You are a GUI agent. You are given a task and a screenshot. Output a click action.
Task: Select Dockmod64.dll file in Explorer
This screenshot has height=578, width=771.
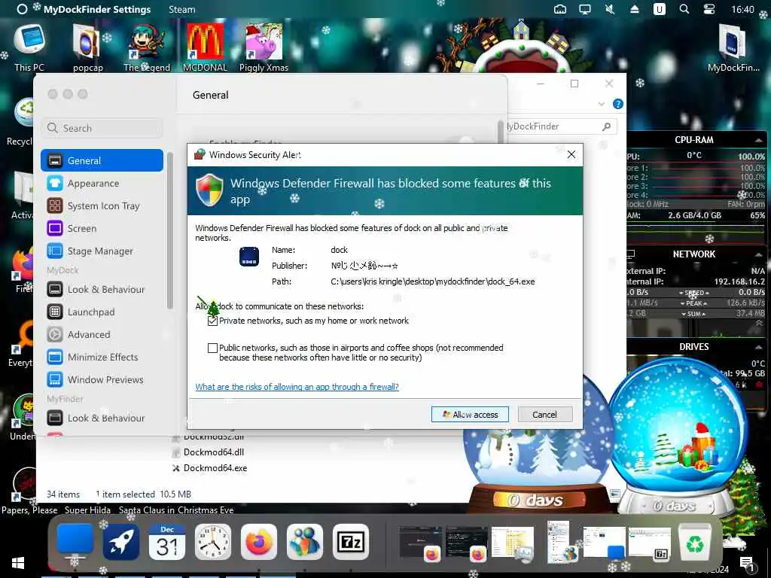pyautogui.click(x=213, y=452)
